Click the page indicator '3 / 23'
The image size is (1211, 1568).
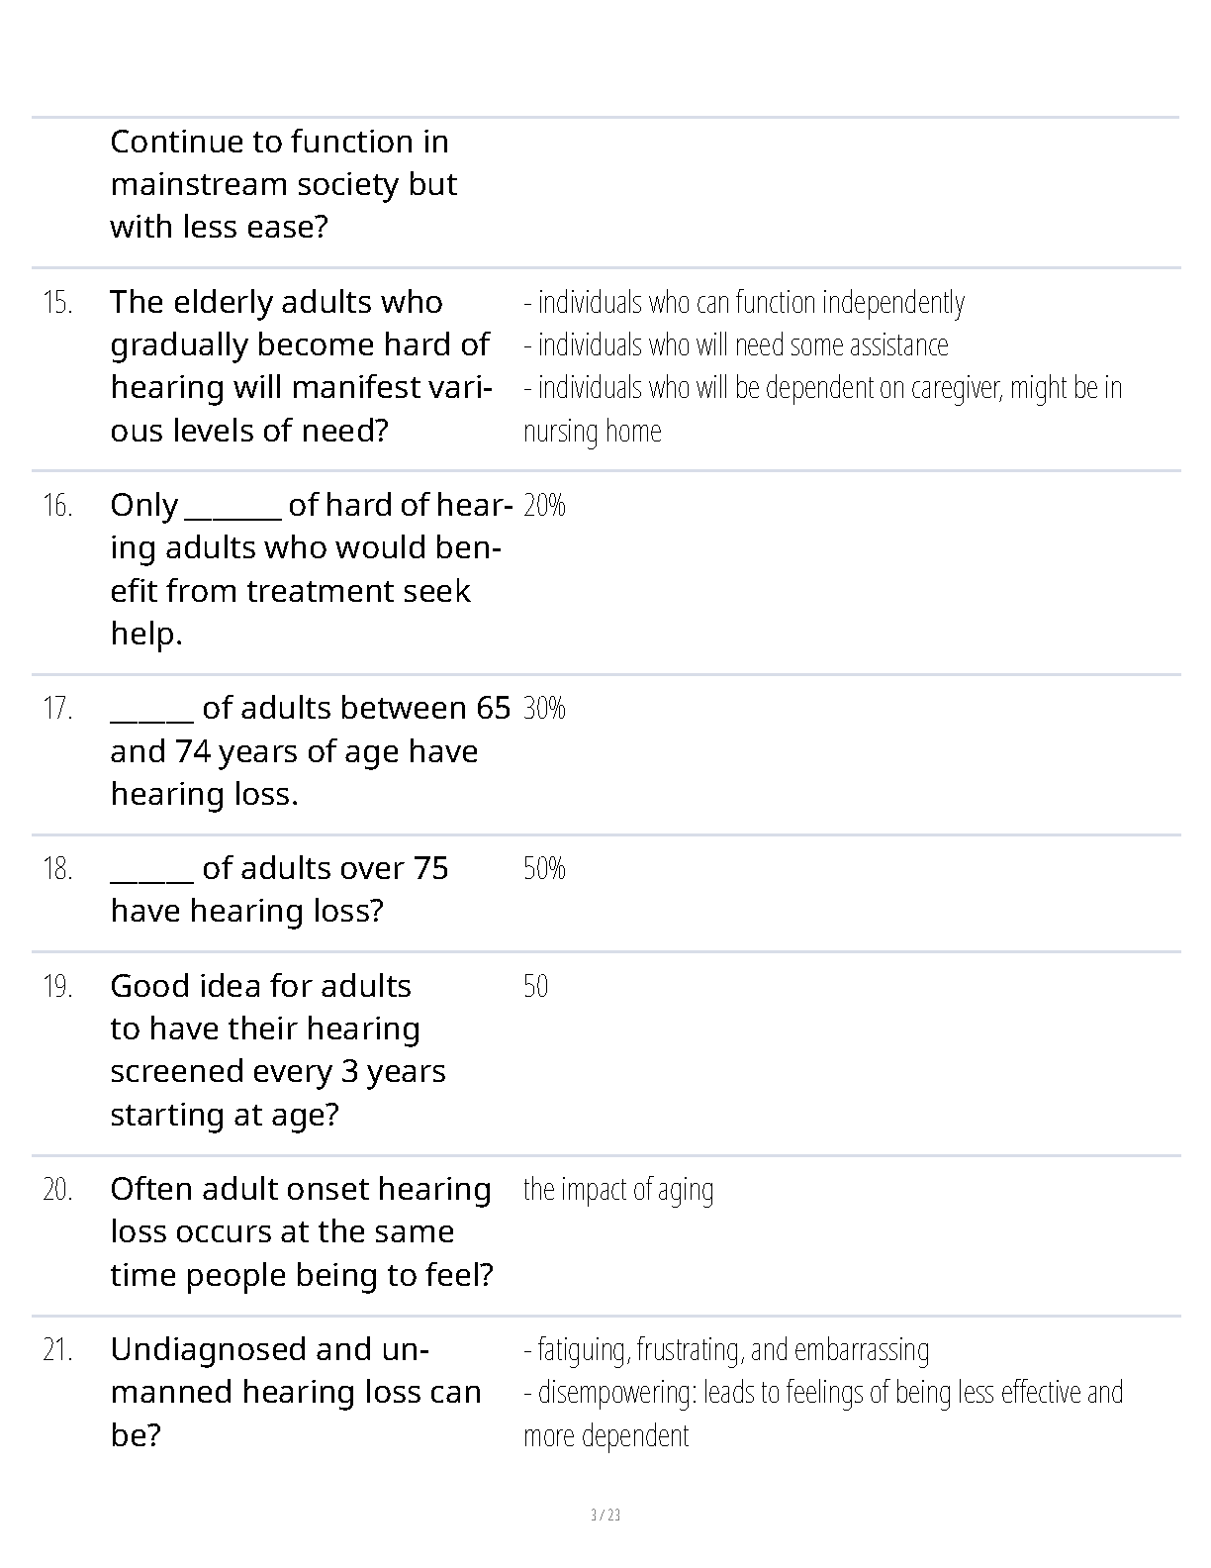coord(605,1516)
